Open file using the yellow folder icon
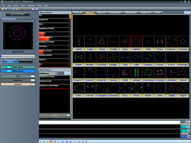This screenshot has width=191, height=143. (3, 9)
